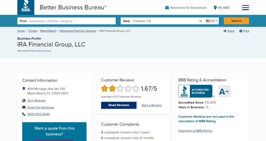
Task: Click the Want a quote from this business banner
Action: point(54,131)
